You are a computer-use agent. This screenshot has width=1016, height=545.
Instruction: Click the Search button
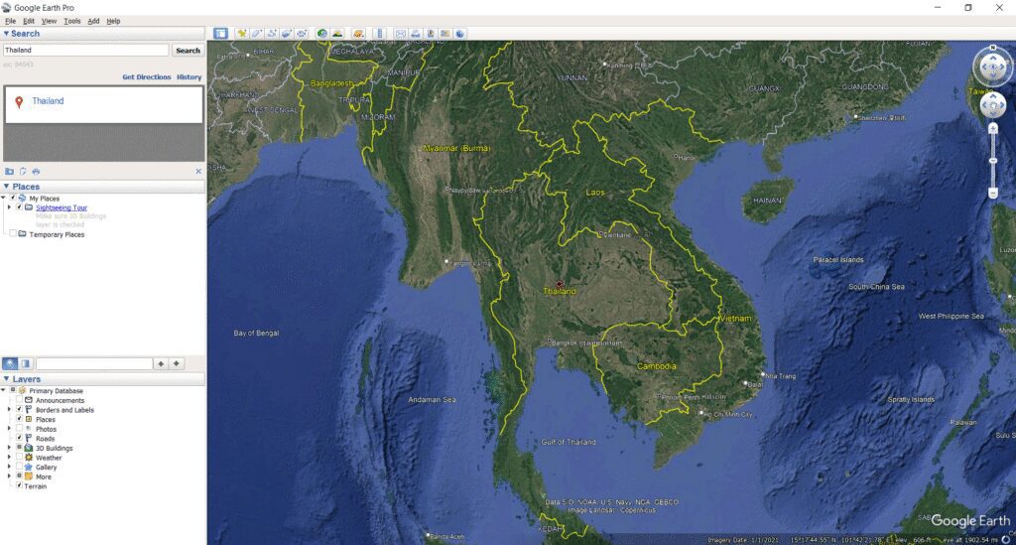point(188,50)
